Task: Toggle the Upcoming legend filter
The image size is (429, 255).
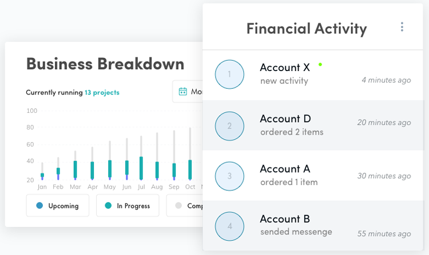Action: pos(58,206)
